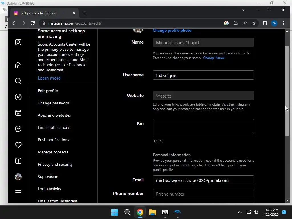292x219 pixels.
Task: Open File Explorer from taskbar
Action: coord(153,212)
